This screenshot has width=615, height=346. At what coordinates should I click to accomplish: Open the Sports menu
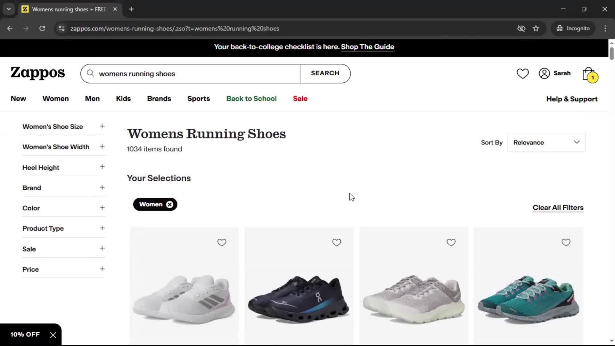point(199,99)
